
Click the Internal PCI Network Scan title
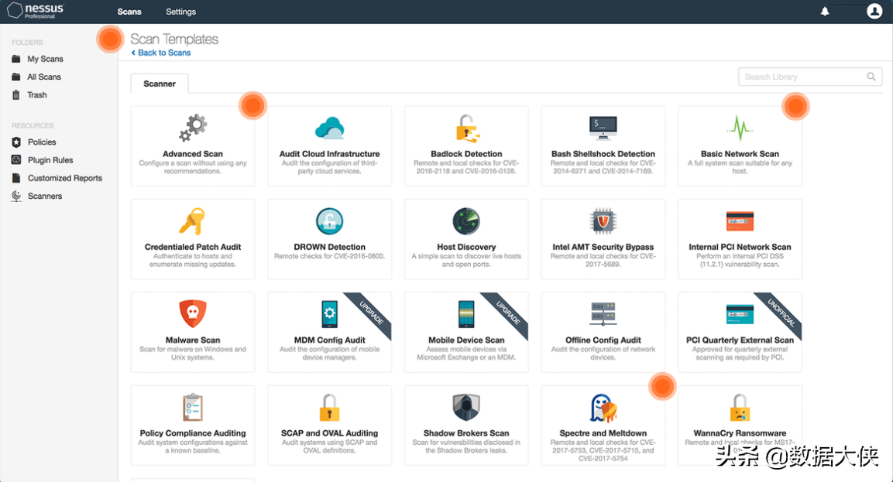(740, 247)
